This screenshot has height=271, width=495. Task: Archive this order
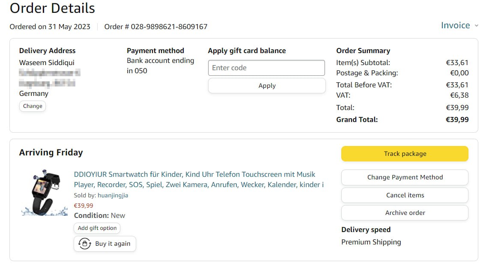(405, 213)
